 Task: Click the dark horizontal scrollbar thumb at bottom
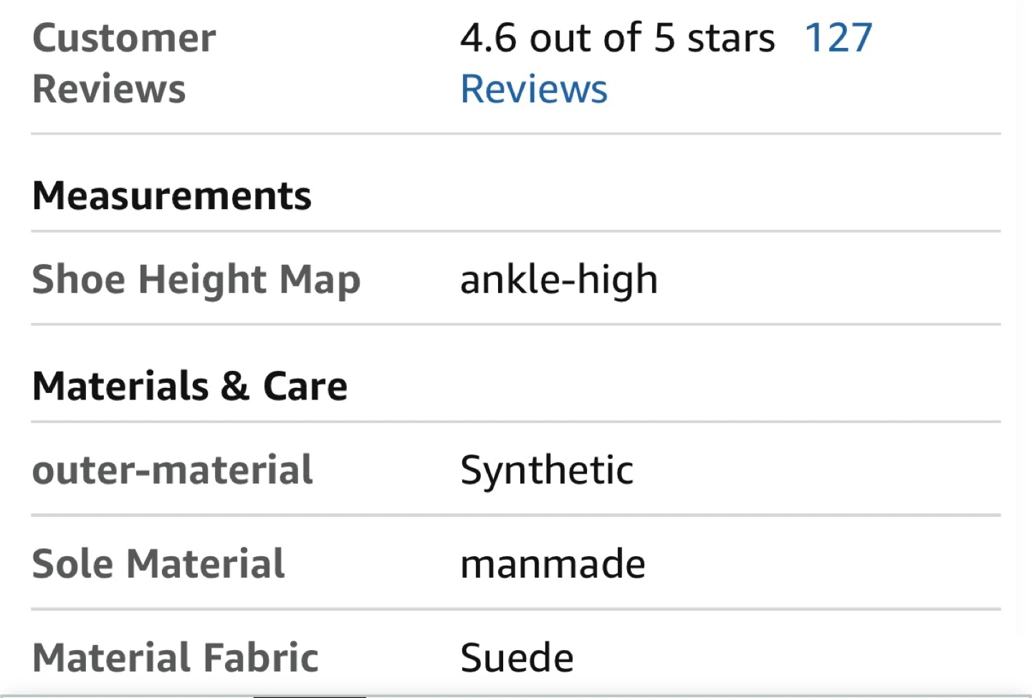310,696
